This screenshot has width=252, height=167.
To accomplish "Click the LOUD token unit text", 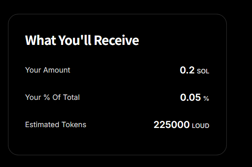I will (x=201, y=126).
